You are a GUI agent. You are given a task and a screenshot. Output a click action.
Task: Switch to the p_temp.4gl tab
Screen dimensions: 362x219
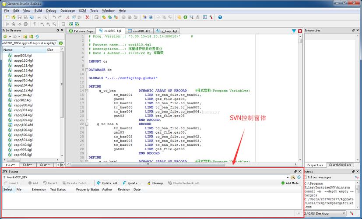[167, 31]
